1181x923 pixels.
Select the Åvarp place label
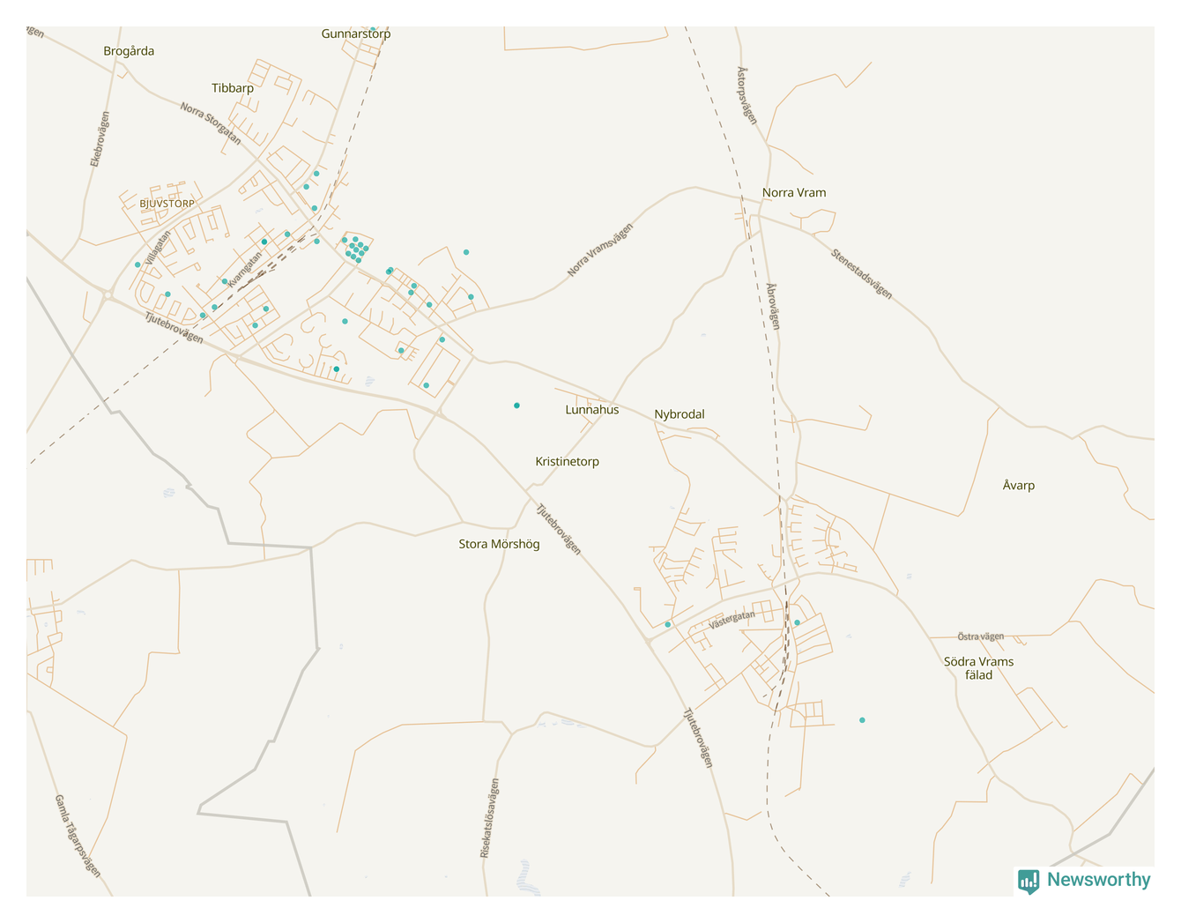click(1018, 486)
